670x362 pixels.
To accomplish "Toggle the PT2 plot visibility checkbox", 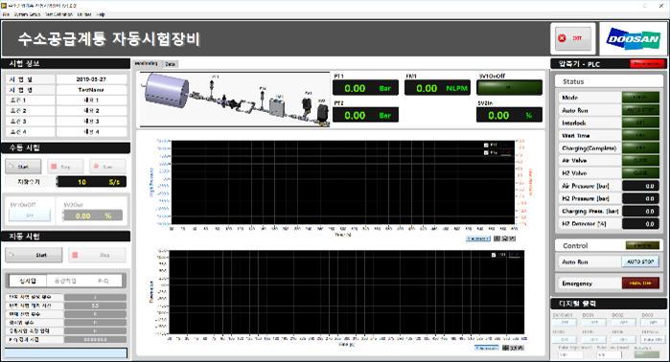I will 486,152.
